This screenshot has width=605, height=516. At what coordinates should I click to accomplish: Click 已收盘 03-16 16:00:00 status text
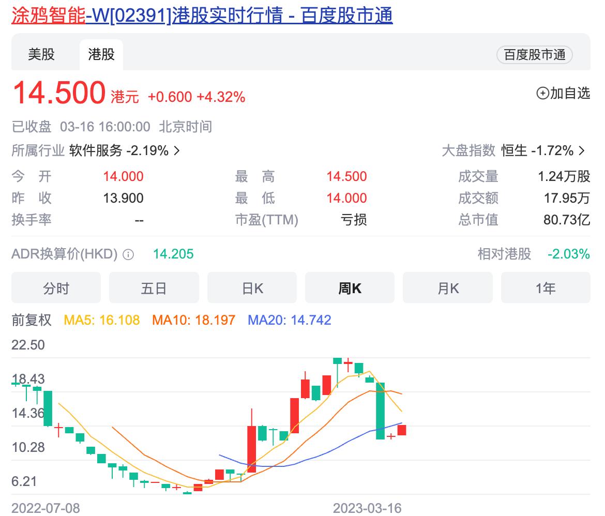(81, 127)
